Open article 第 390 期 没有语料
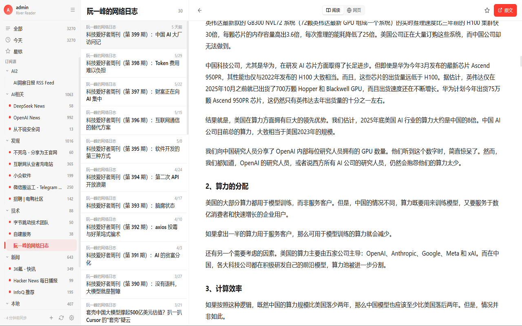Viewport: 522px width, 326px height. point(134,284)
